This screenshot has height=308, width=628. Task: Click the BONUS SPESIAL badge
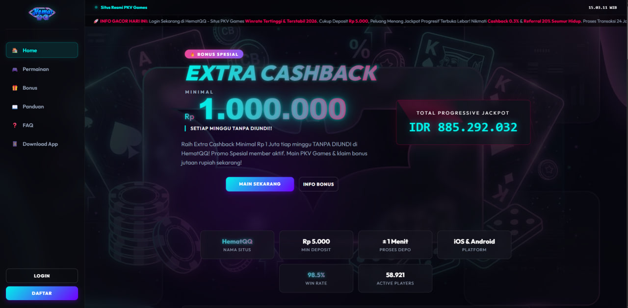(x=214, y=54)
